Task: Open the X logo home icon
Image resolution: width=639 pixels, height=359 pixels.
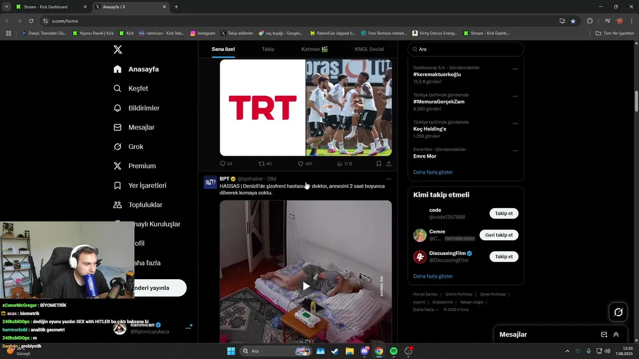Action: (118, 49)
